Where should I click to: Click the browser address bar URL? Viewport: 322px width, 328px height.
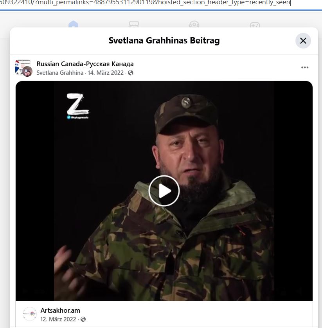coord(145,3)
